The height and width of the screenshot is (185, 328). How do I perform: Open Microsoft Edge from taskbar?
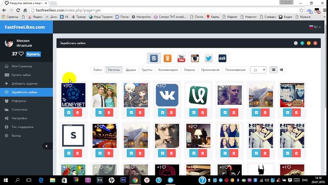41,180
